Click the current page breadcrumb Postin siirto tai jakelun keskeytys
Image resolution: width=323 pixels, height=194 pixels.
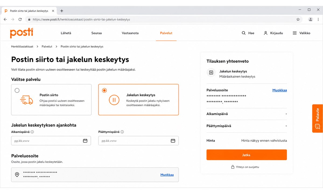click(82, 47)
